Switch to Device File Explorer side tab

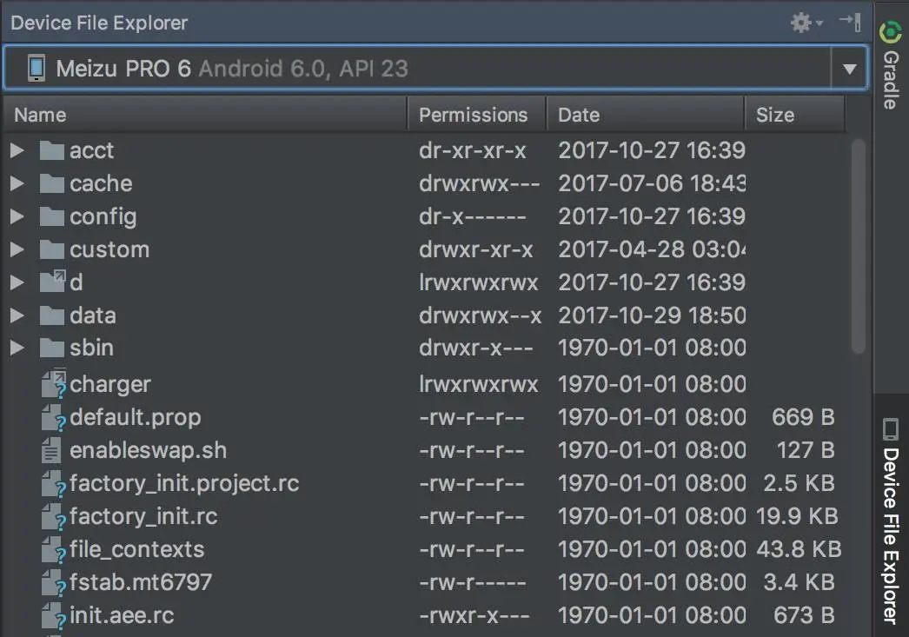tap(890, 521)
